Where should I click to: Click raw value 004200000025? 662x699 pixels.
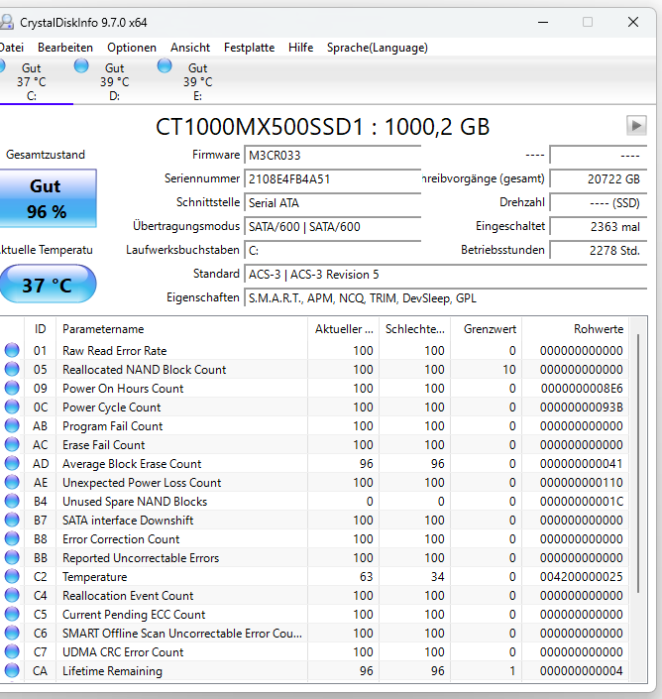pyautogui.click(x=582, y=576)
